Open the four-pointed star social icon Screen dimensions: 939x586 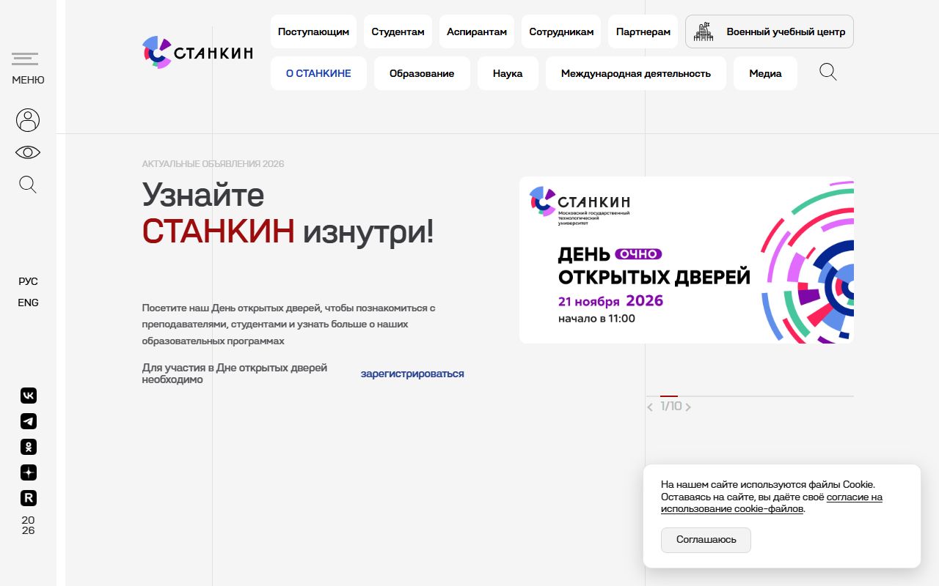click(x=28, y=472)
